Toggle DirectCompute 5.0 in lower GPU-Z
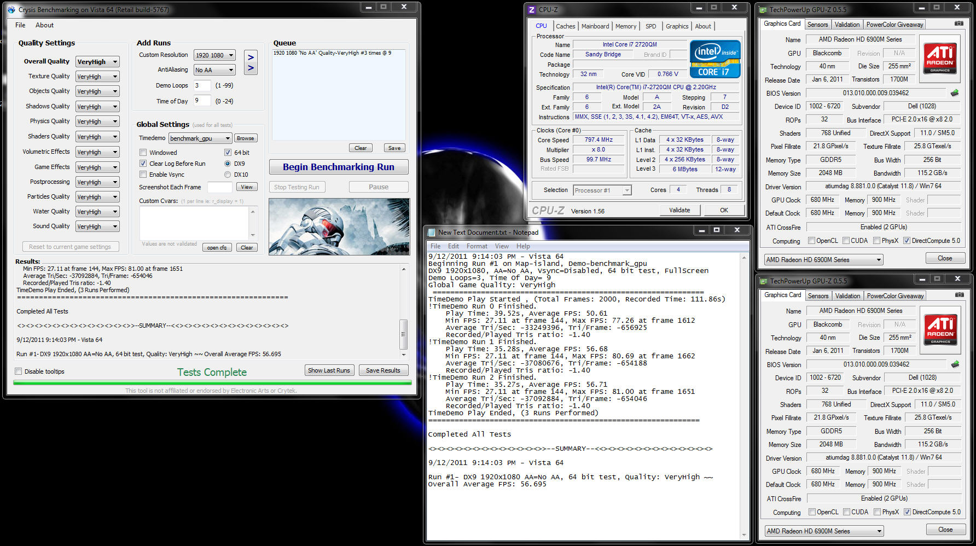 [x=907, y=512]
